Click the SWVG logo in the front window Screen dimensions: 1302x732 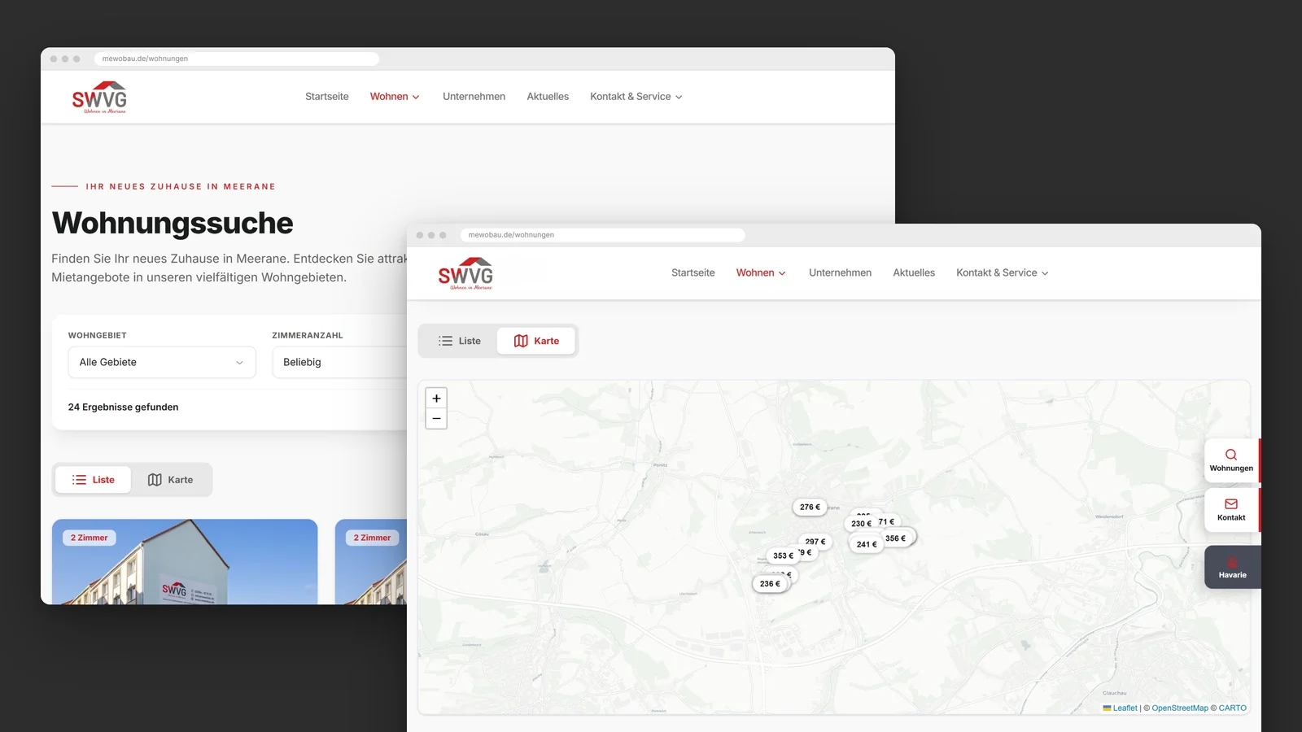coord(465,273)
